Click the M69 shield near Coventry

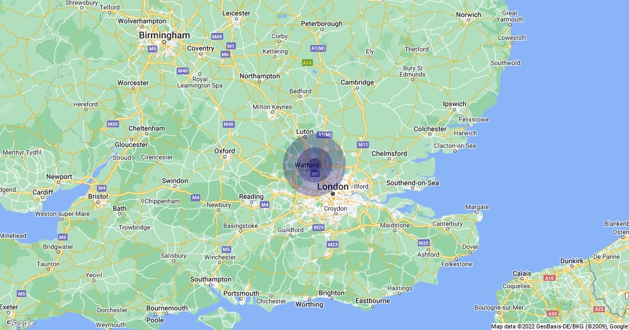[217, 37]
